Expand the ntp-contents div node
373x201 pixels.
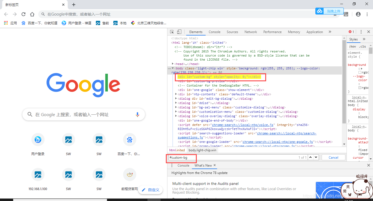[176, 94]
